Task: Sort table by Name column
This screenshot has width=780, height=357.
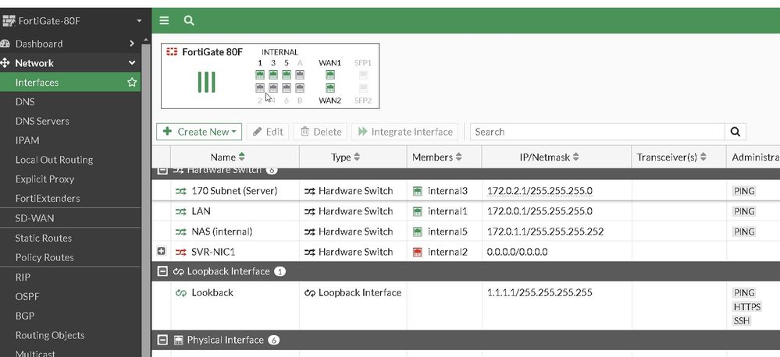Action: [x=230, y=157]
